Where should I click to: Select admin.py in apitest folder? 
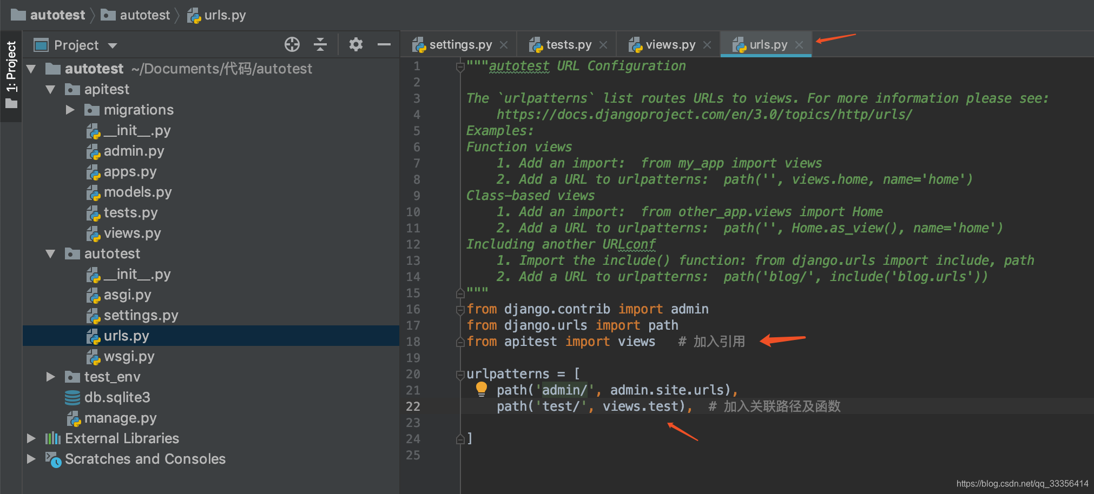134,151
